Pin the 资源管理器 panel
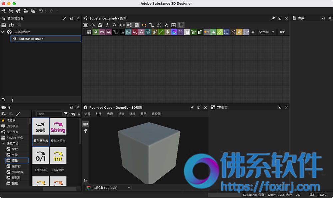 pos(65,18)
